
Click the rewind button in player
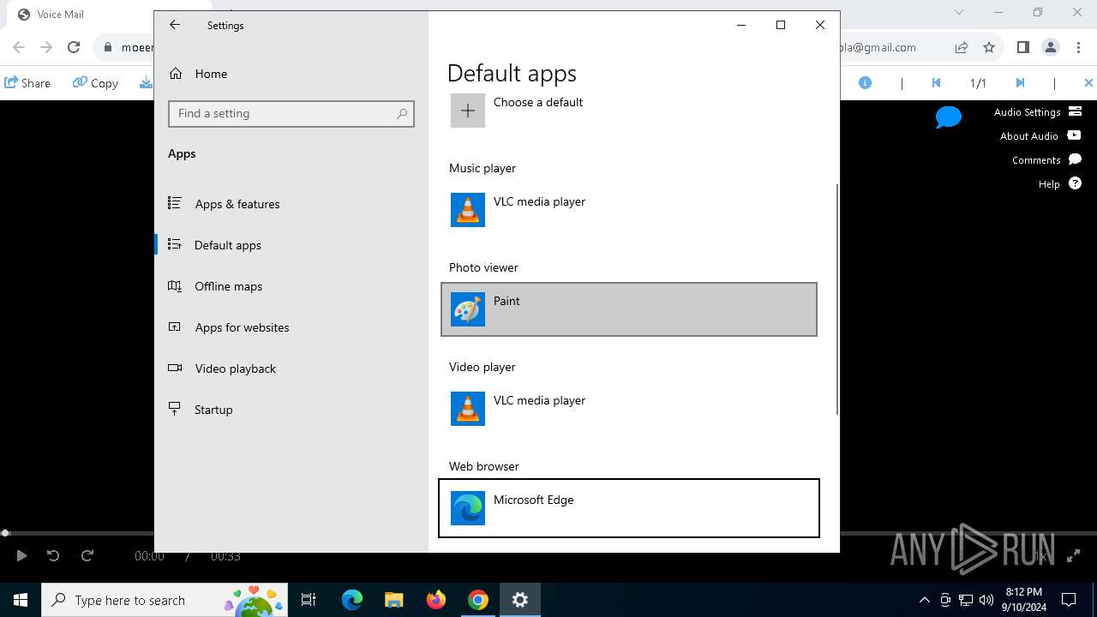tap(53, 556)
